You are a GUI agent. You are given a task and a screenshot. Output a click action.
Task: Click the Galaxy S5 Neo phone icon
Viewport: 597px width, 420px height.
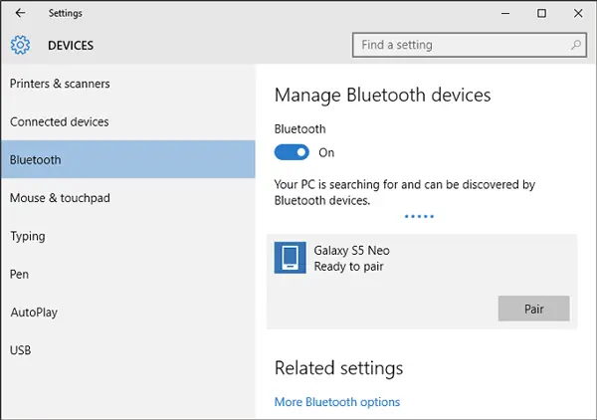[290, 259]
